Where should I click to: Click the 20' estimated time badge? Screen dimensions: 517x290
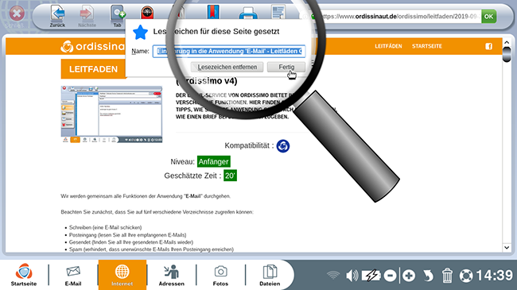coord(230,176)
